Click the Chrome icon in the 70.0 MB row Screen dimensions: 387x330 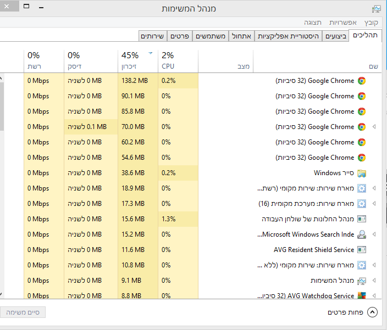tap(362, 127)
